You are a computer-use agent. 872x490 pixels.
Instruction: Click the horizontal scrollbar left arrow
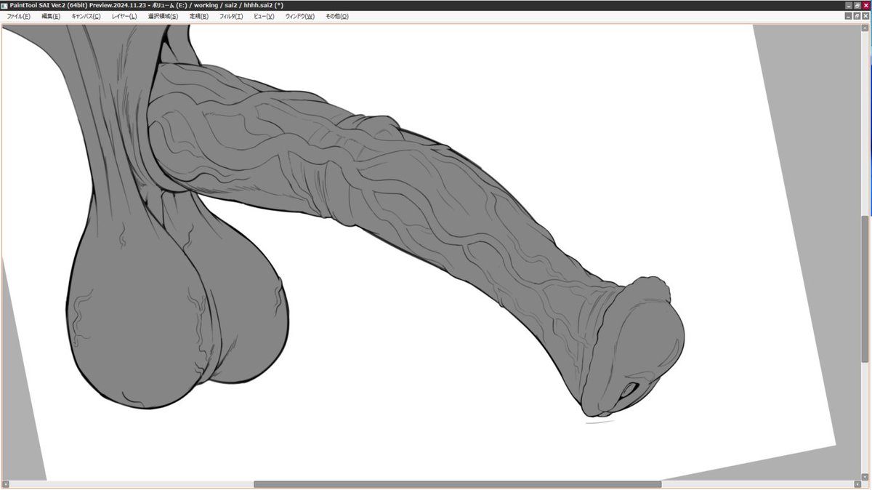[x=4, y=484]
